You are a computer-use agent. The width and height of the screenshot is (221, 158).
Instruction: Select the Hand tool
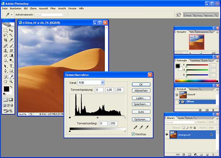pos(6,81)
